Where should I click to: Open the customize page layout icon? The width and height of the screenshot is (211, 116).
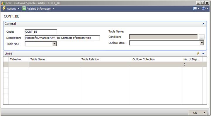(x=195, y=8)
